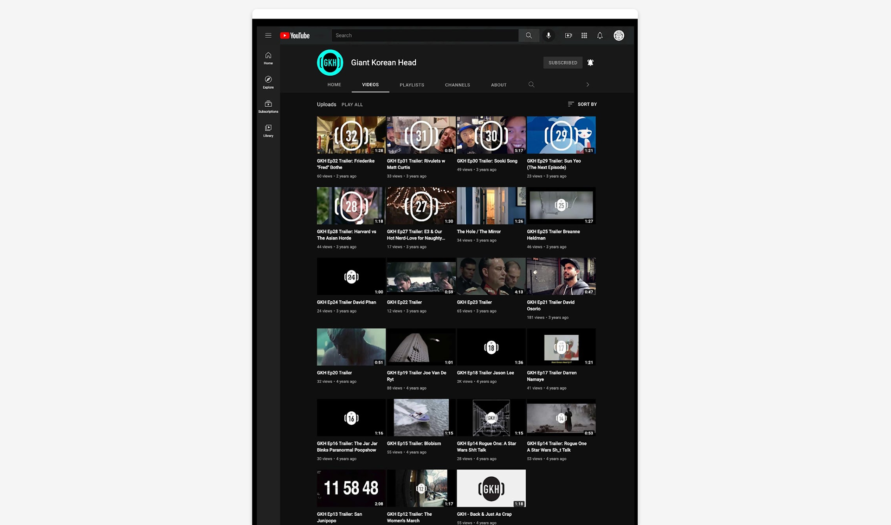Open Ep24 Trailer David Phan thumbnail
The image size is (891, 525).
[351, 276]
